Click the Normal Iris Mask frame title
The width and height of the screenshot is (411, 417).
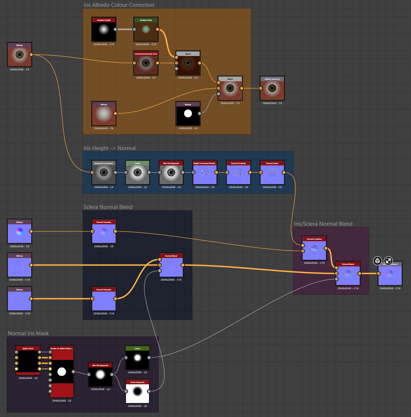[x=28, y=333]
